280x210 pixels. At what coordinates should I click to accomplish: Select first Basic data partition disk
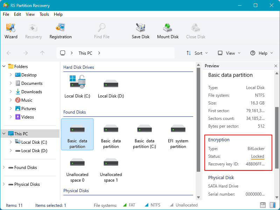[77, 134]
